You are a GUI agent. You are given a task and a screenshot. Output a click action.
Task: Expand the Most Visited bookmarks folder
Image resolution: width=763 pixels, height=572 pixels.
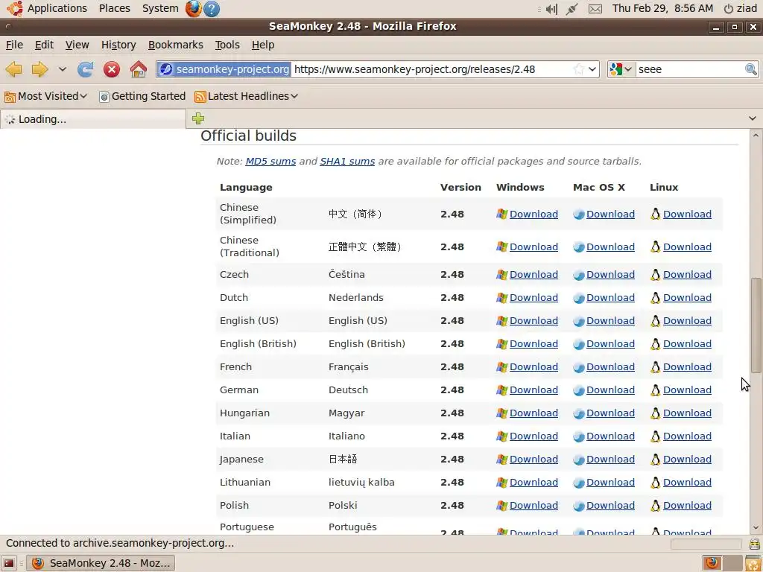[x=45, y=96]
